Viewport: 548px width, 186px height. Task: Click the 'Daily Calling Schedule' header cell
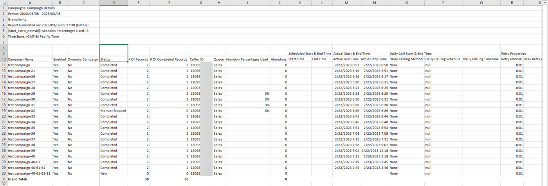(443, 60)
